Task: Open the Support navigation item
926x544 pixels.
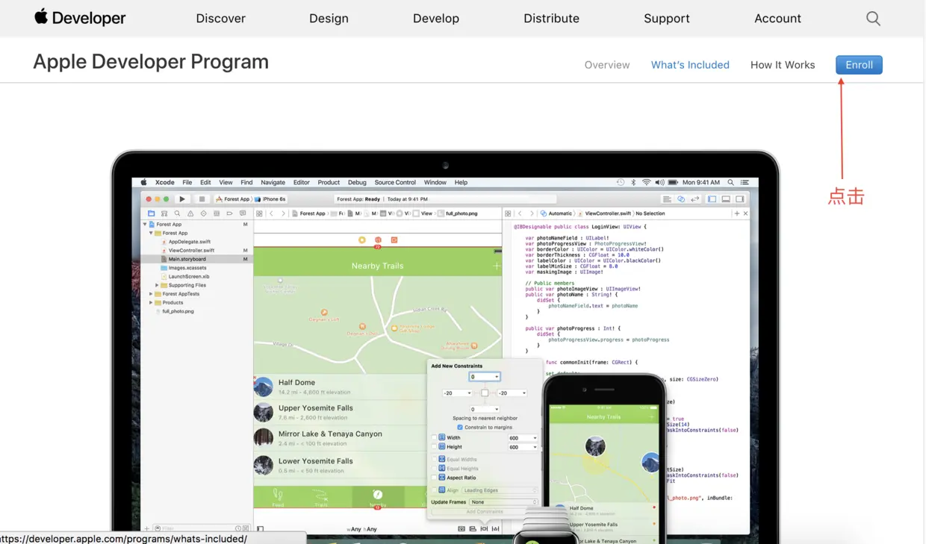Action: [667, 18]
